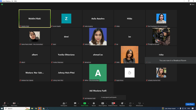Select the Yunika Oktaviana participant tile

point(66,55)
